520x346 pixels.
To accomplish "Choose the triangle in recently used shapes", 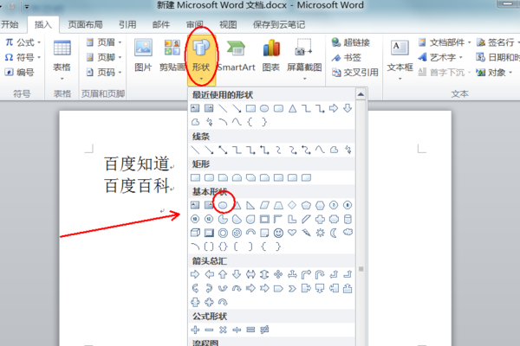I will [292, 108].
